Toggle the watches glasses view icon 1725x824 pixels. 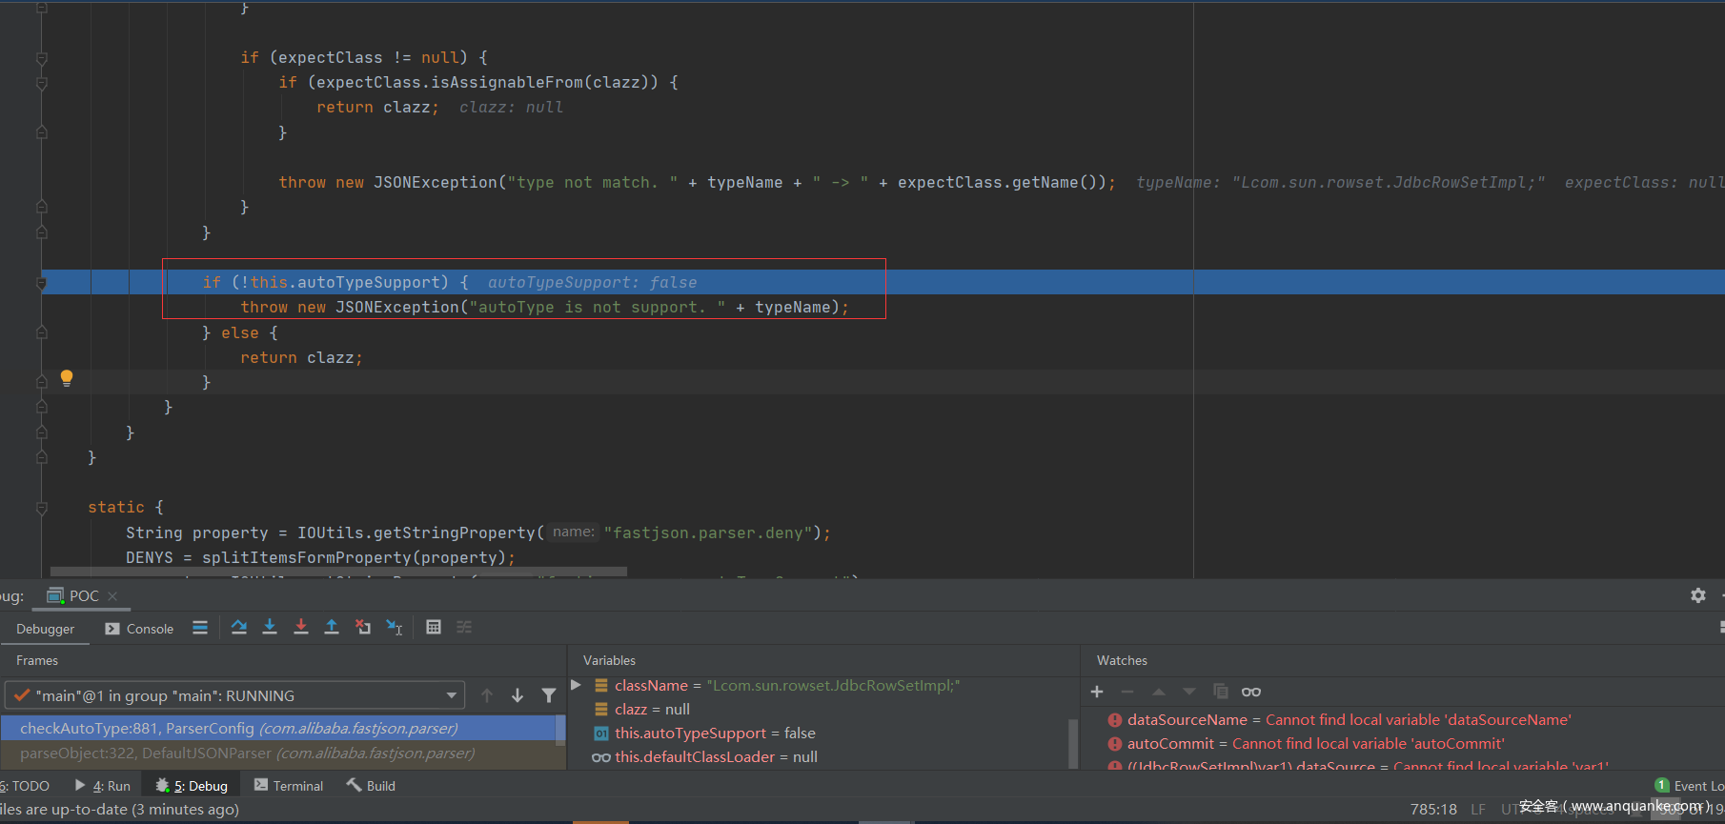[x=1251, y=692]
